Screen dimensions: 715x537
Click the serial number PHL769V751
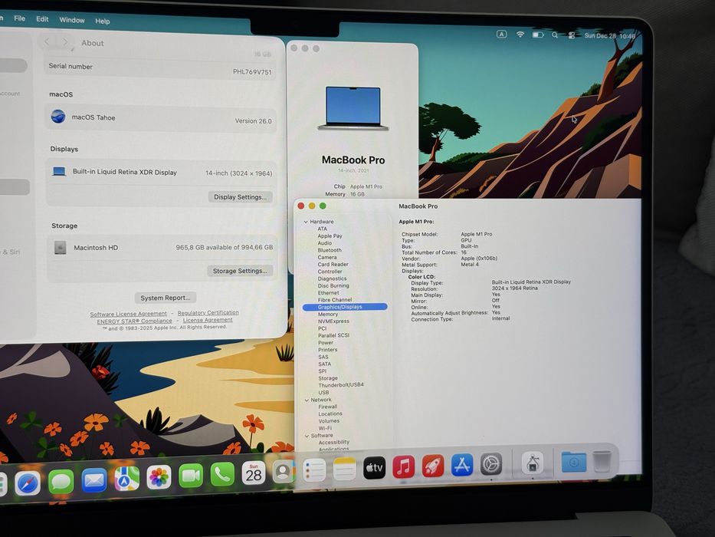(252, 71)
